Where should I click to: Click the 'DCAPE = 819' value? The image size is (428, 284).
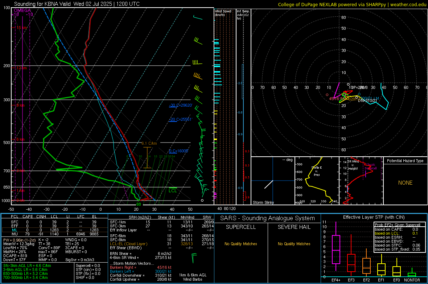tap(15, 256)
